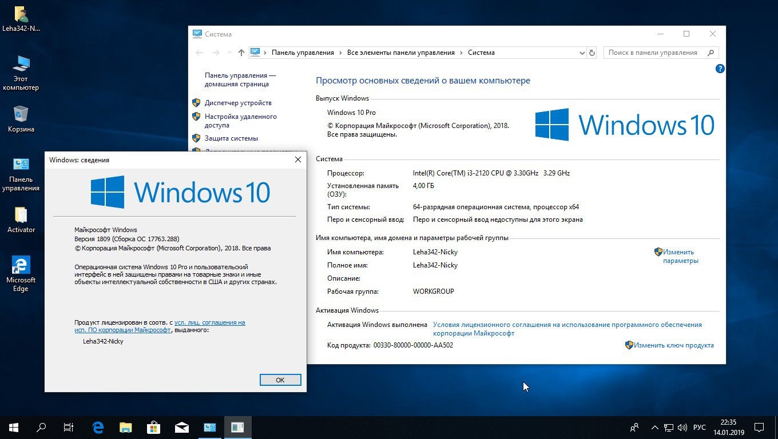The height and width of the screenshot is (439, 778).
Task: Expand chevron after Панель управления breadcrumb
Action: (x=341, y=53)
